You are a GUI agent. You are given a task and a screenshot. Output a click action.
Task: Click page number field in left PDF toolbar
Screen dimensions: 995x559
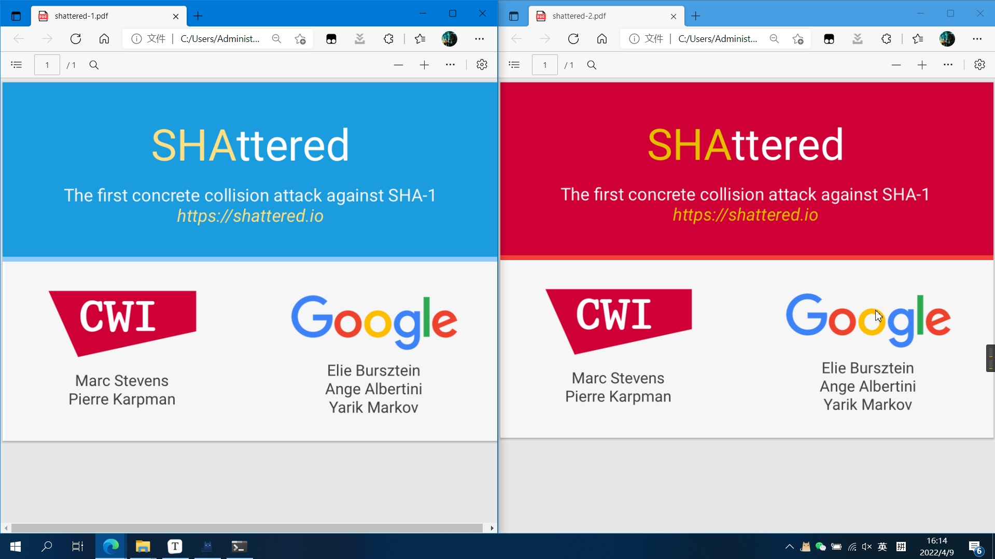(47, 65)
